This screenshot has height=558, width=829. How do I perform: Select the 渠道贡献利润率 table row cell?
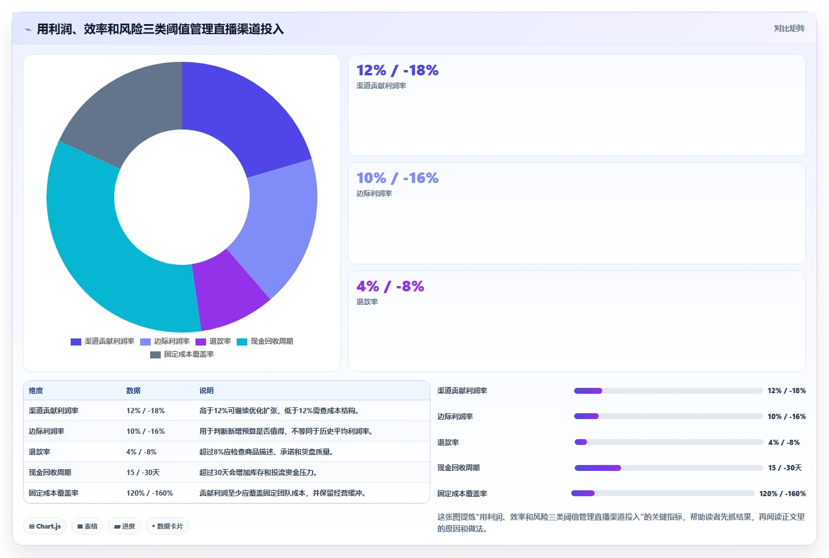click(54, 411)
